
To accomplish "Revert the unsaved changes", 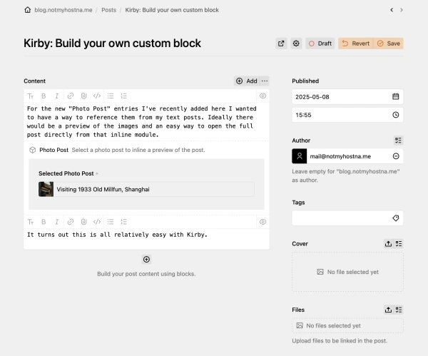I will click(355, 44).
